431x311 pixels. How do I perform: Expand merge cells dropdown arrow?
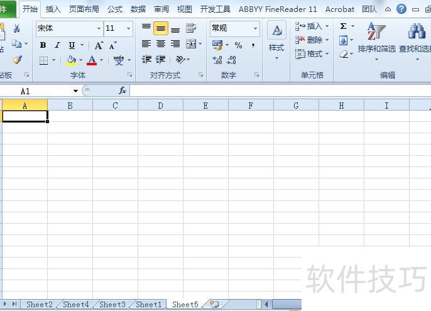200,44
